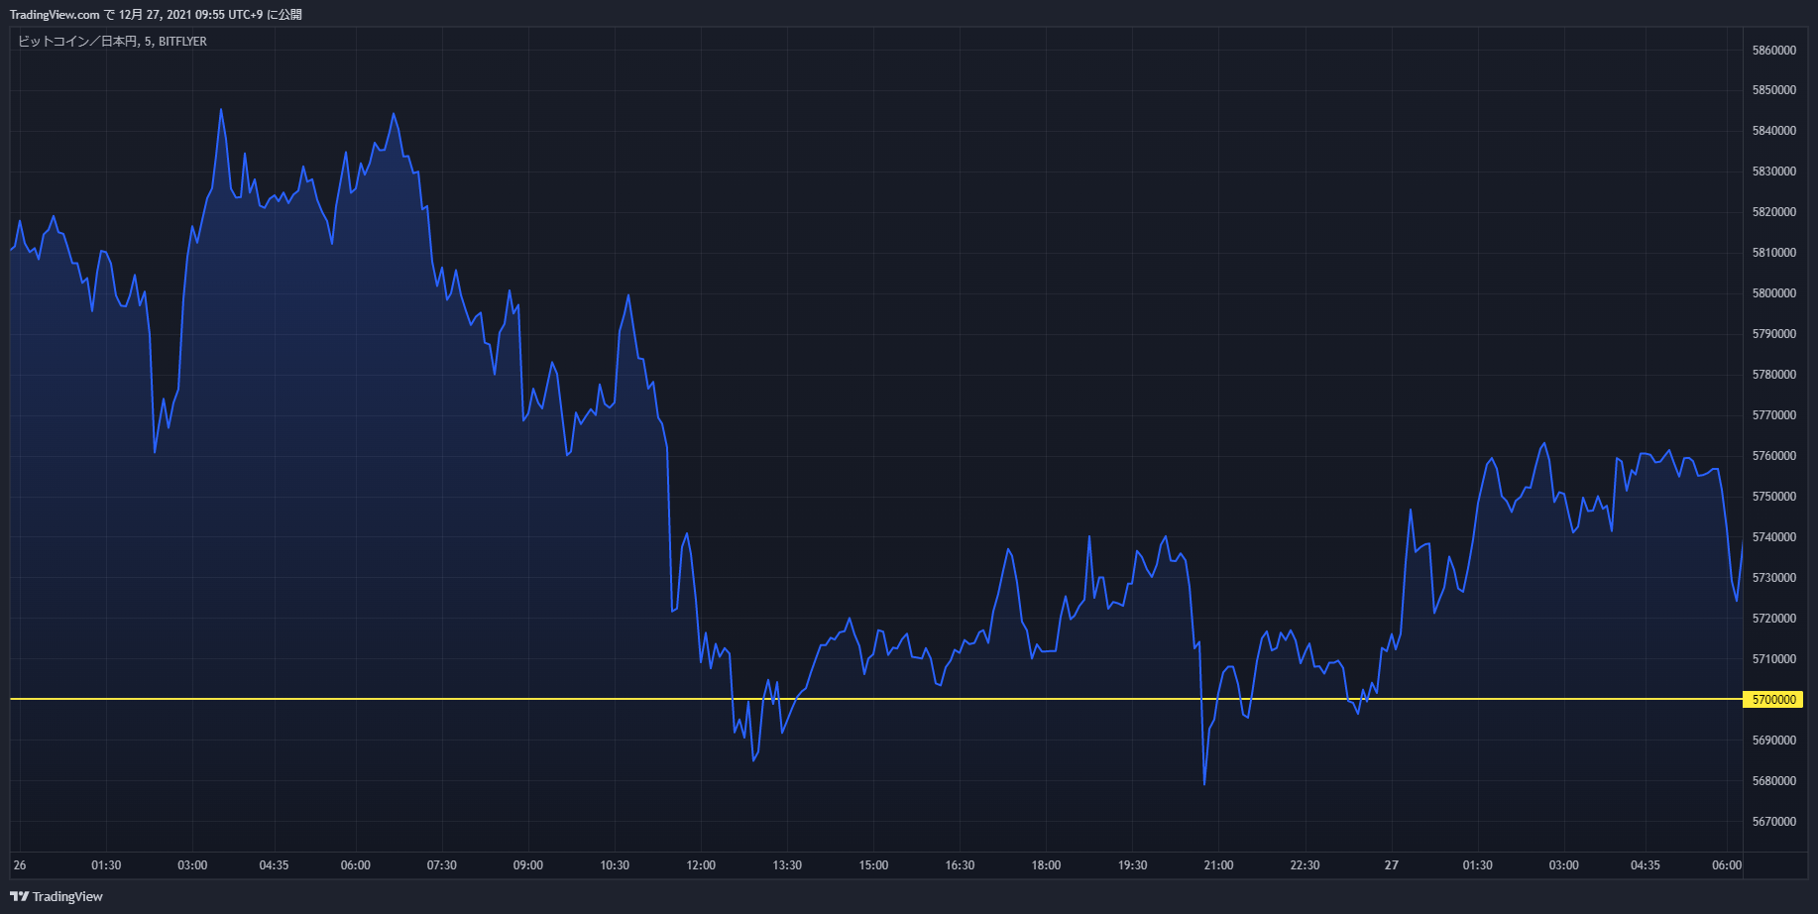Click the 06:00 label after date 27
Viewport: 1818px width, 914px height.
coord(1726,865)
